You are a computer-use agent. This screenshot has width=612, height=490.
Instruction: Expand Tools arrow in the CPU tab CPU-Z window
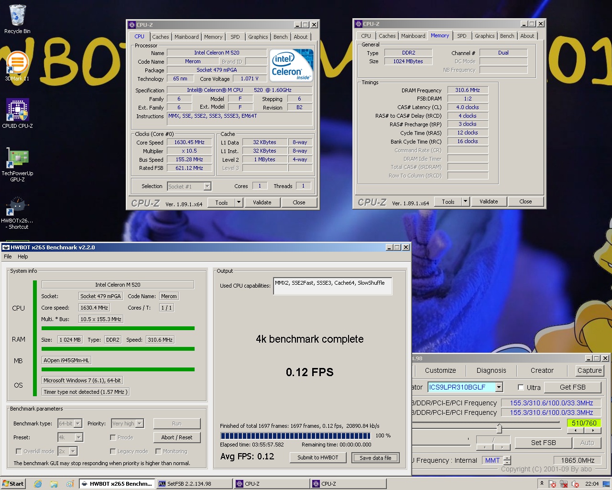coord(239,202)
